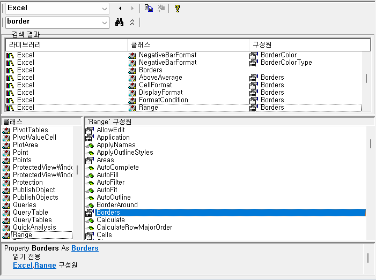Select the Queries class
Viewport: 376px width, 280px height.
(x=25, y=205)
